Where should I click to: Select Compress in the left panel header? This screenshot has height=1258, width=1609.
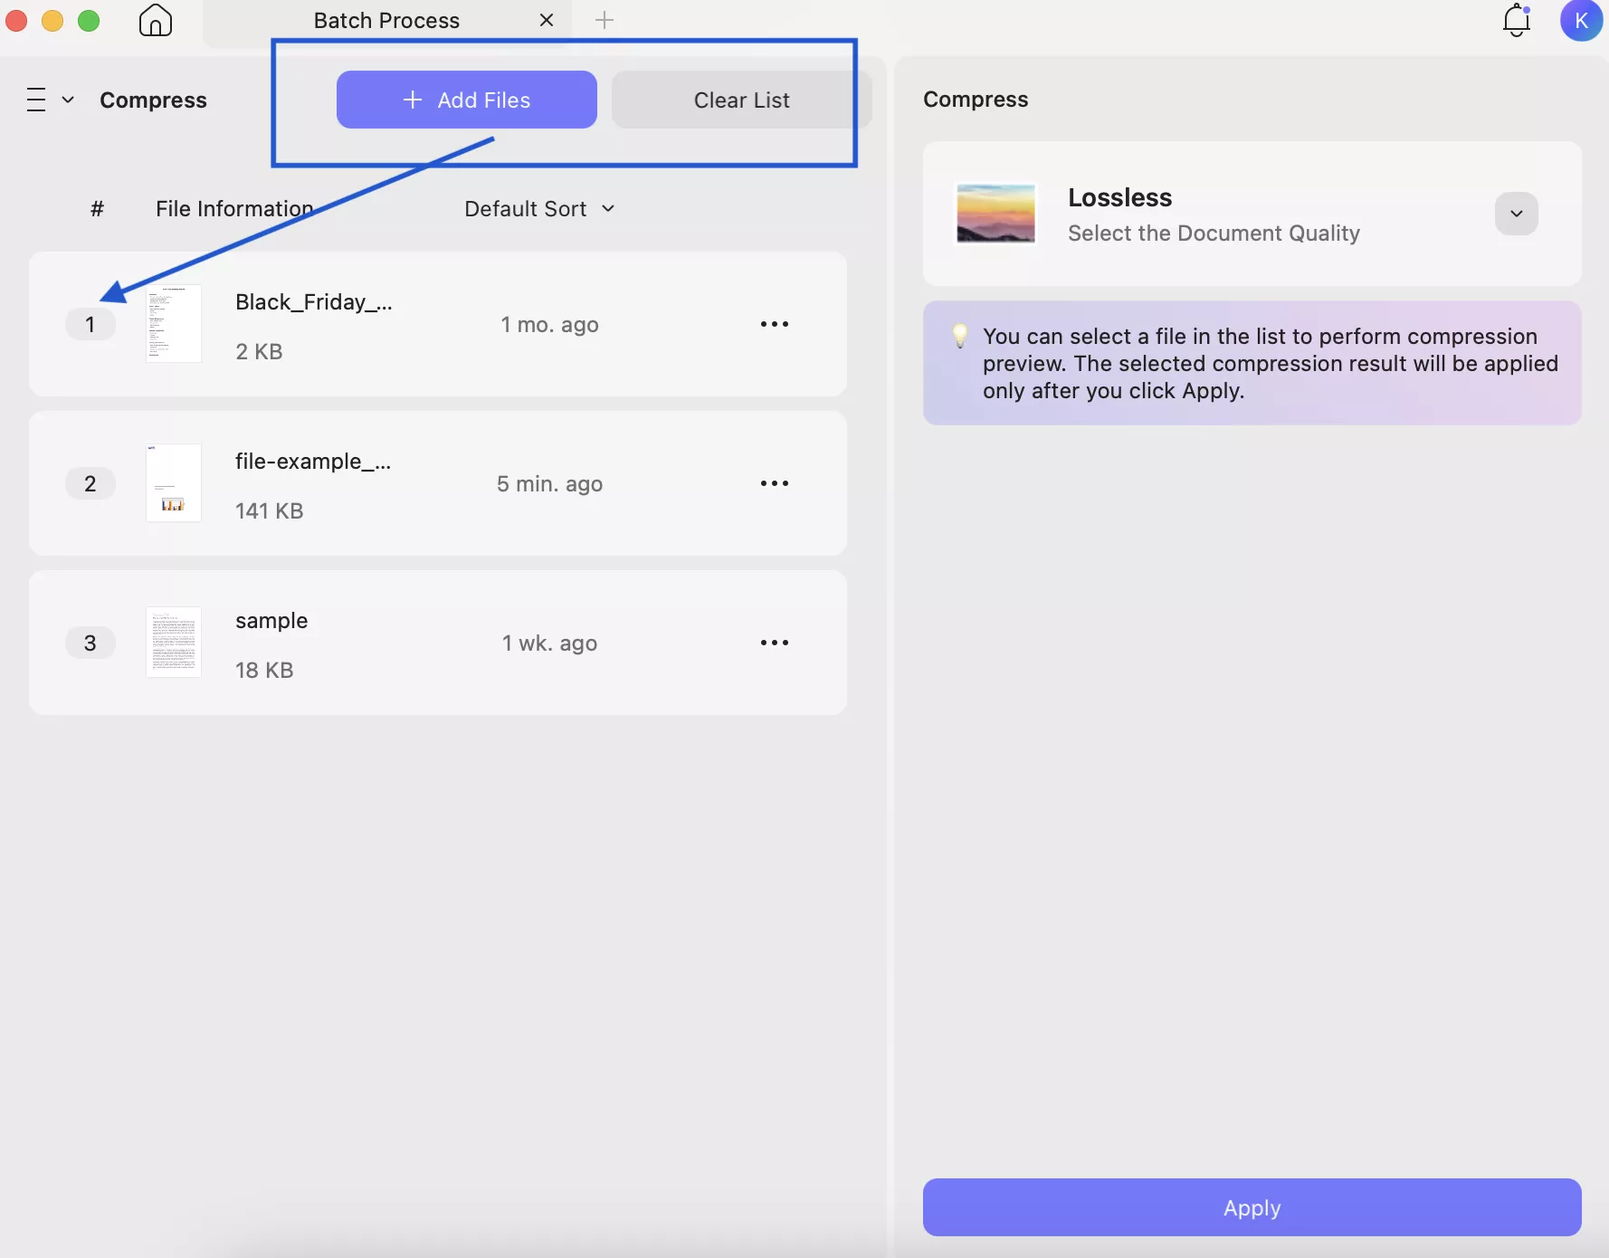[x=153, y=100]
